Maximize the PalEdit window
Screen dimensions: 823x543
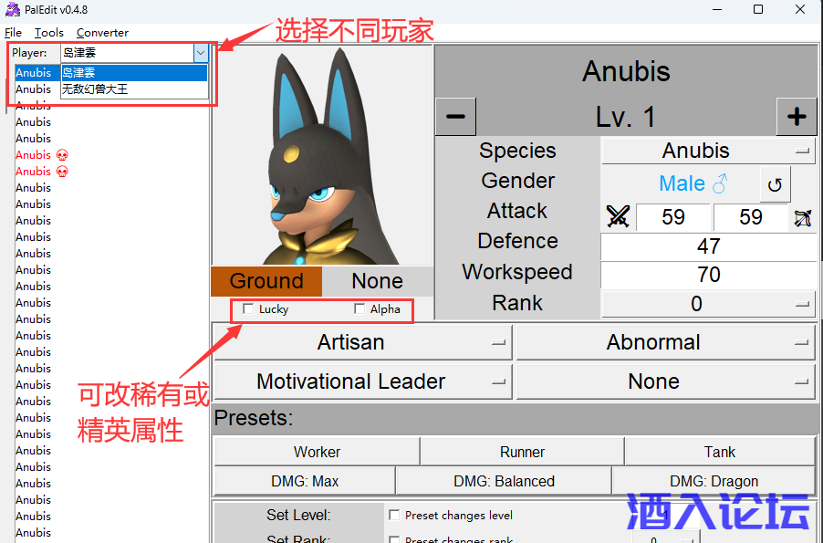(758, 9)
